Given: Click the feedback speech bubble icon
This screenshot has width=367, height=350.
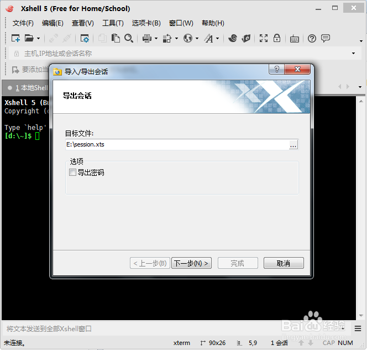Looking at the screenshot, I should (326, 38).
